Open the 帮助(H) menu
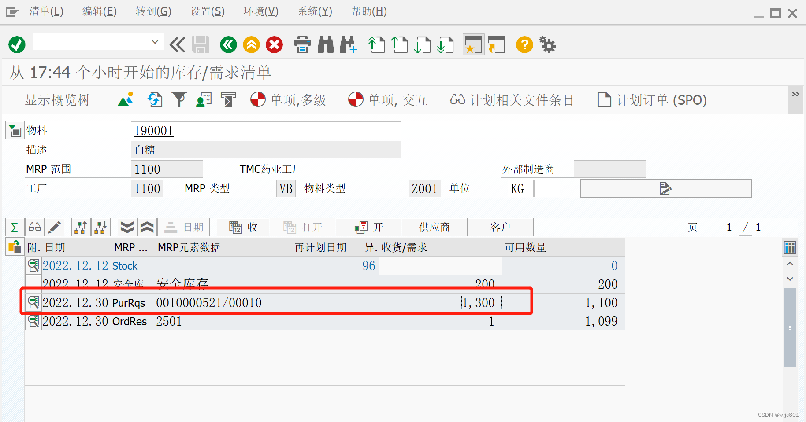Image resolution: width=806 pixels, height=422 pixels. click(369, 11)
